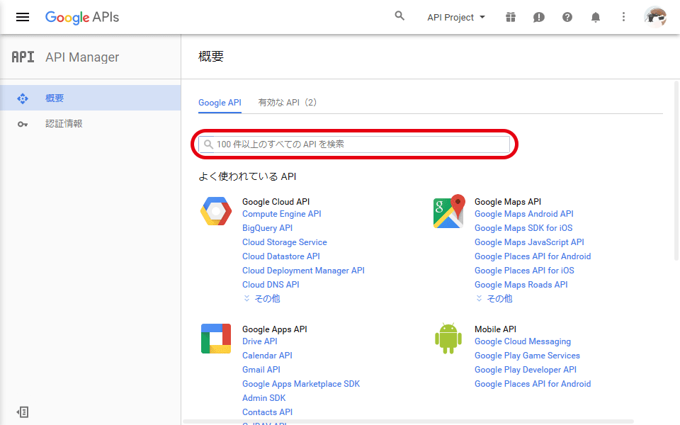Screen dimensions: 680x425
Task: Open Admin SDK link
Action: [263, 398]
